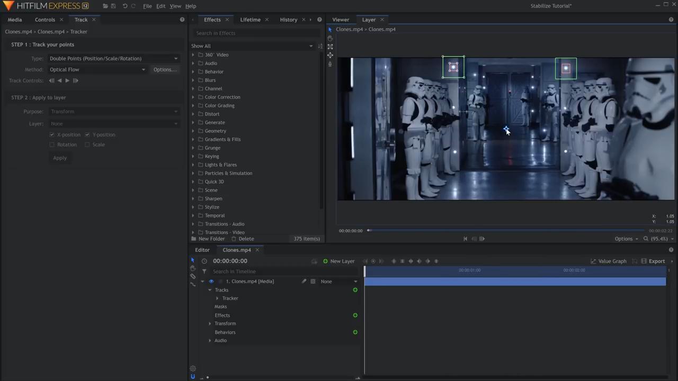Open the Help menu
The width and height of the screenshot is (678, 381).
click(x=190, y=6)
